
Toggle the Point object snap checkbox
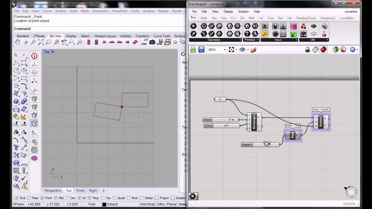coord(42,198)
